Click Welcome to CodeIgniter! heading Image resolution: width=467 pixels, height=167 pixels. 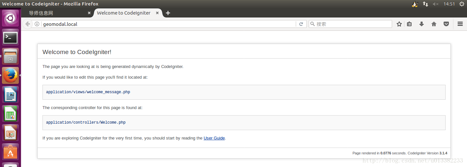tap(77, 52)
